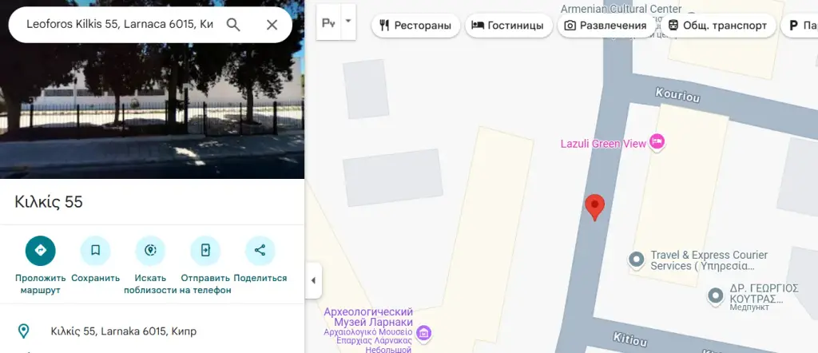Select the Гостиницы category chip
Image resolution: width=818 pixels, height=353 pixels.
(x=509, y=26)
